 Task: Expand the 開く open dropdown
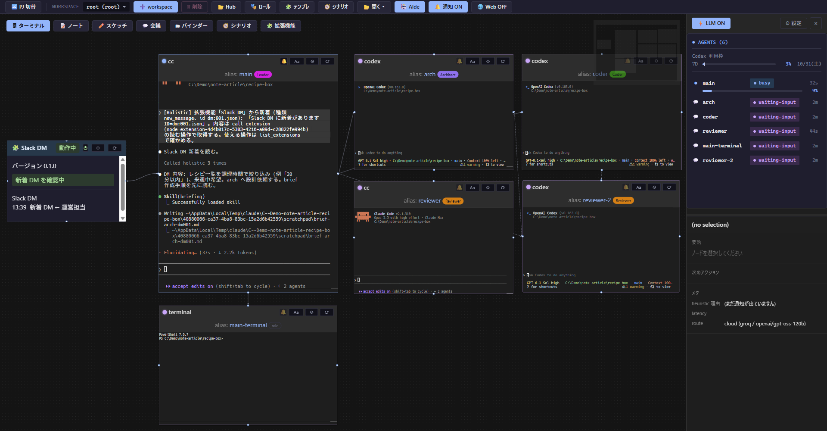[x=374, y=7]
